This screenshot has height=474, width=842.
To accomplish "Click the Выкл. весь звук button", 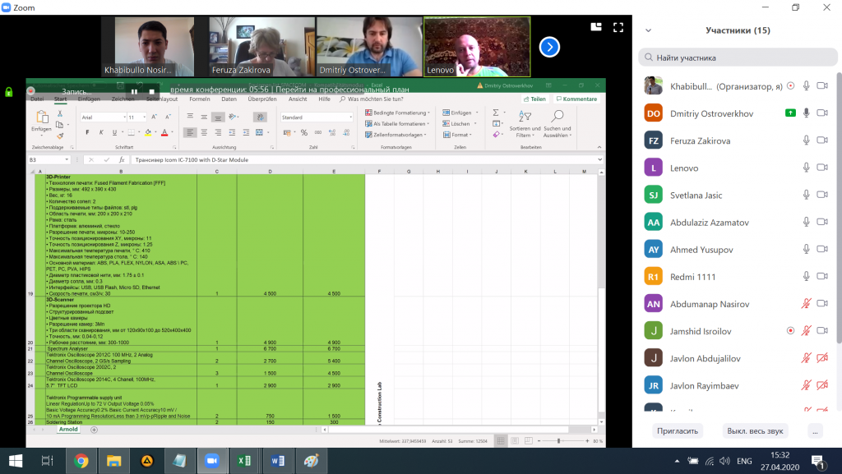I will point(755,430).
